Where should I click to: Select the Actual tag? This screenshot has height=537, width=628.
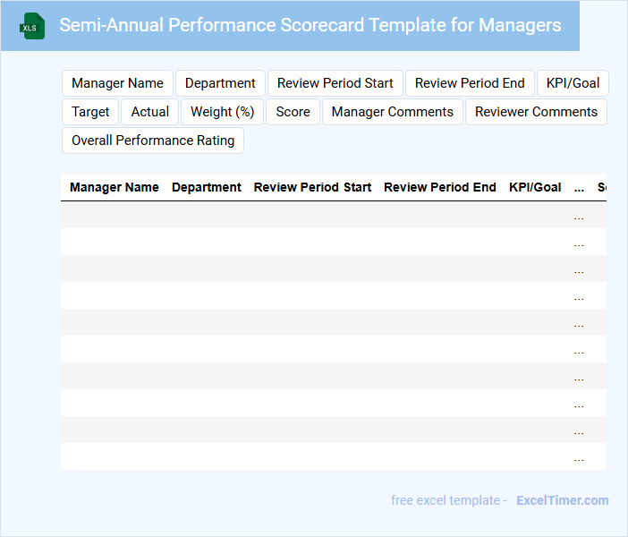(149, 112)
